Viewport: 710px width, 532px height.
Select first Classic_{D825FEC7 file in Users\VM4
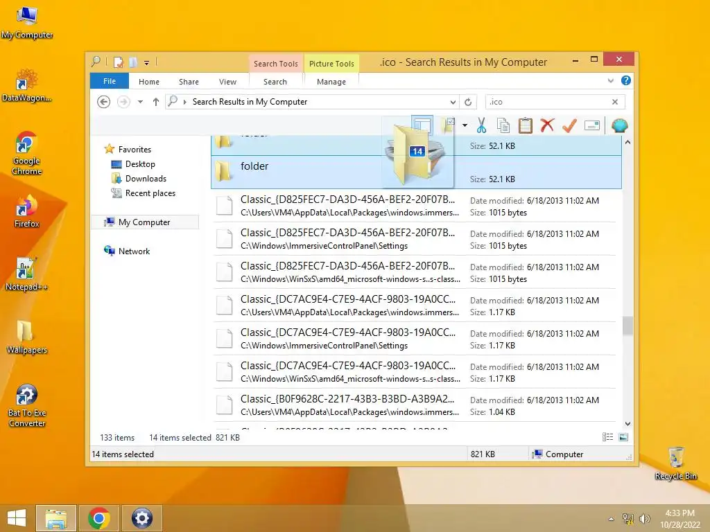coord(415,206)
